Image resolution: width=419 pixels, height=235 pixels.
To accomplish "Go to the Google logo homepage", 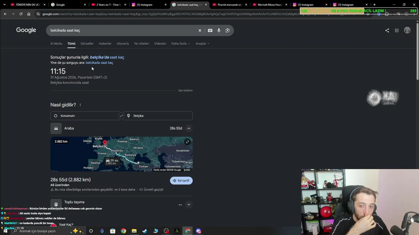I will [26, 30].
